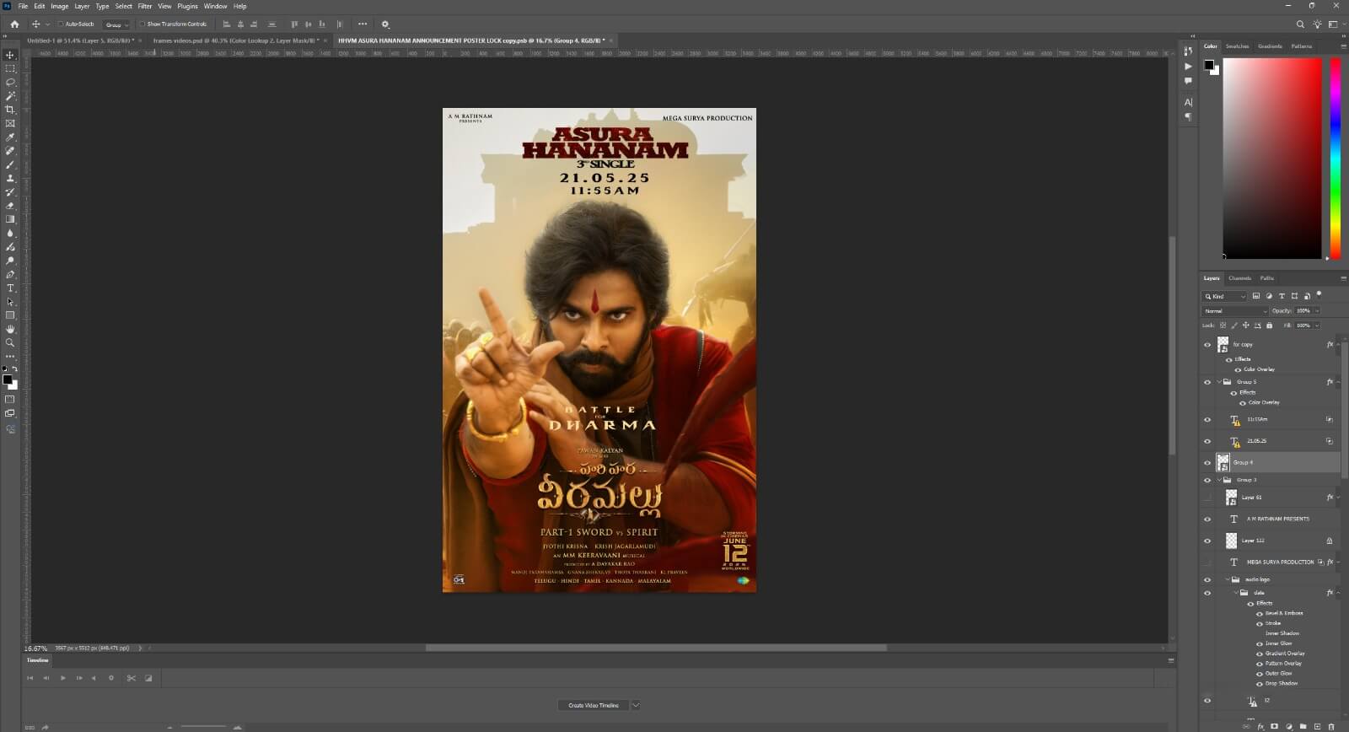The image size is (1349, 732).
Task: Tick the Show Transform Controls checkbox
Action: click(142, 24)
